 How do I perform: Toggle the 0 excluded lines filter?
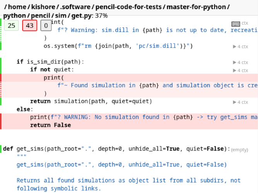click(46, 26)
